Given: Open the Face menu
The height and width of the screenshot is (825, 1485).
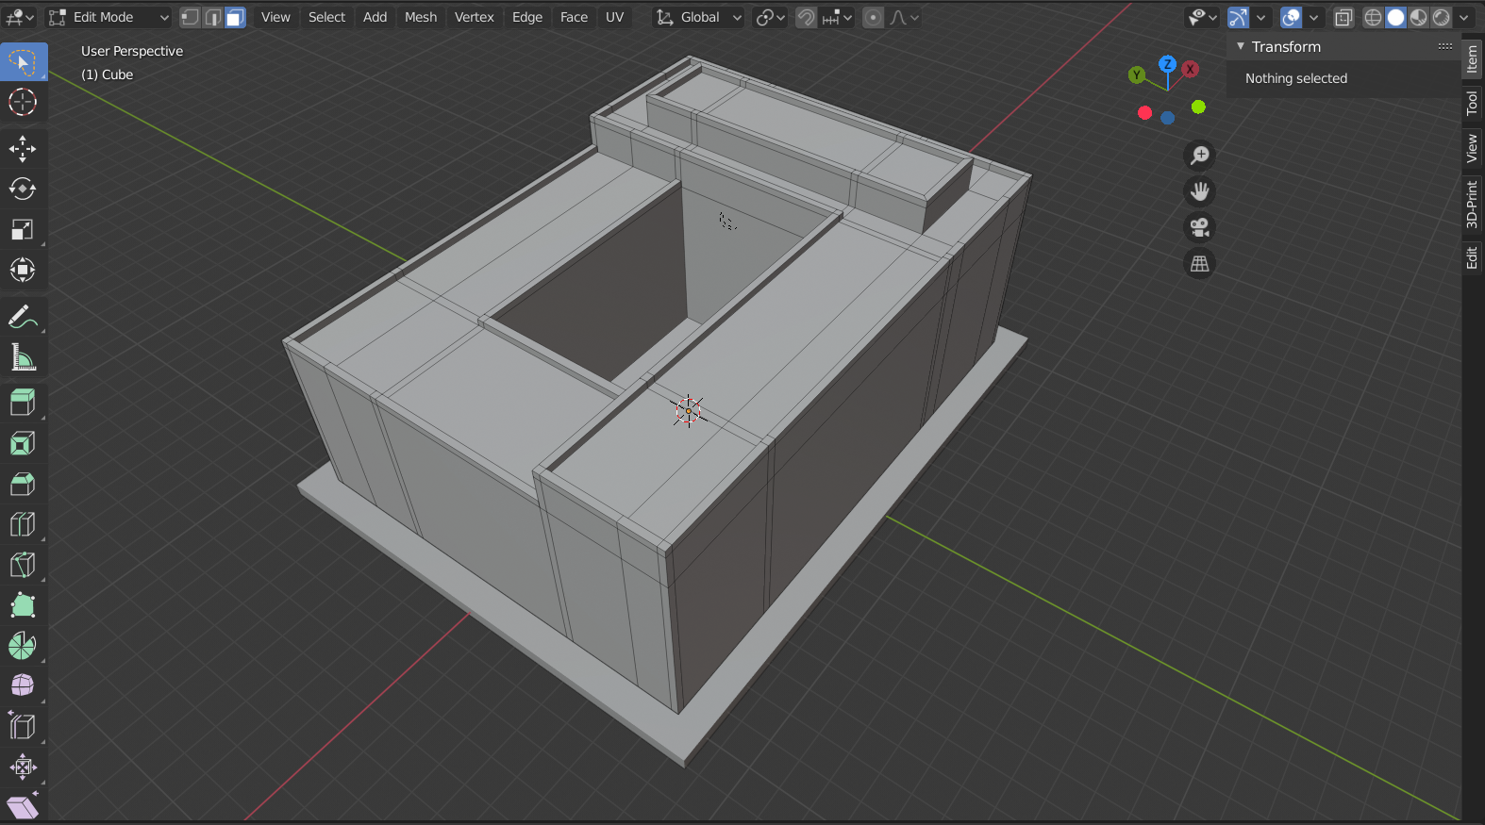Looking at the screenshot, I should pos(574,17).
